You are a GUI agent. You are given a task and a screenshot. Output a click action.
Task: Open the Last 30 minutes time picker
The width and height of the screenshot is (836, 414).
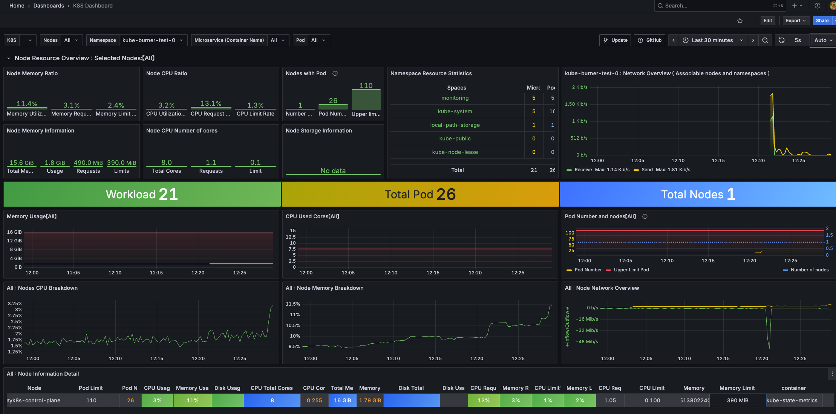tap(712, 40)
